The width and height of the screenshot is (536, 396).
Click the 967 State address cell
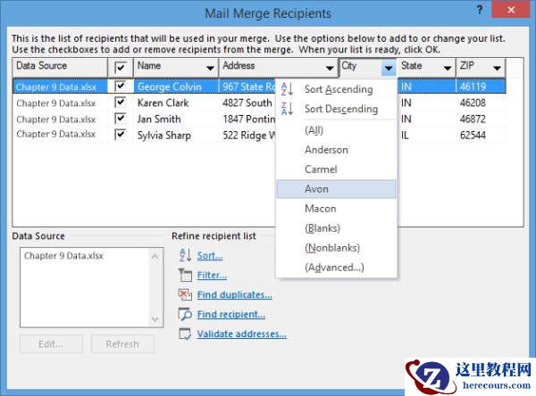[248, 87]
